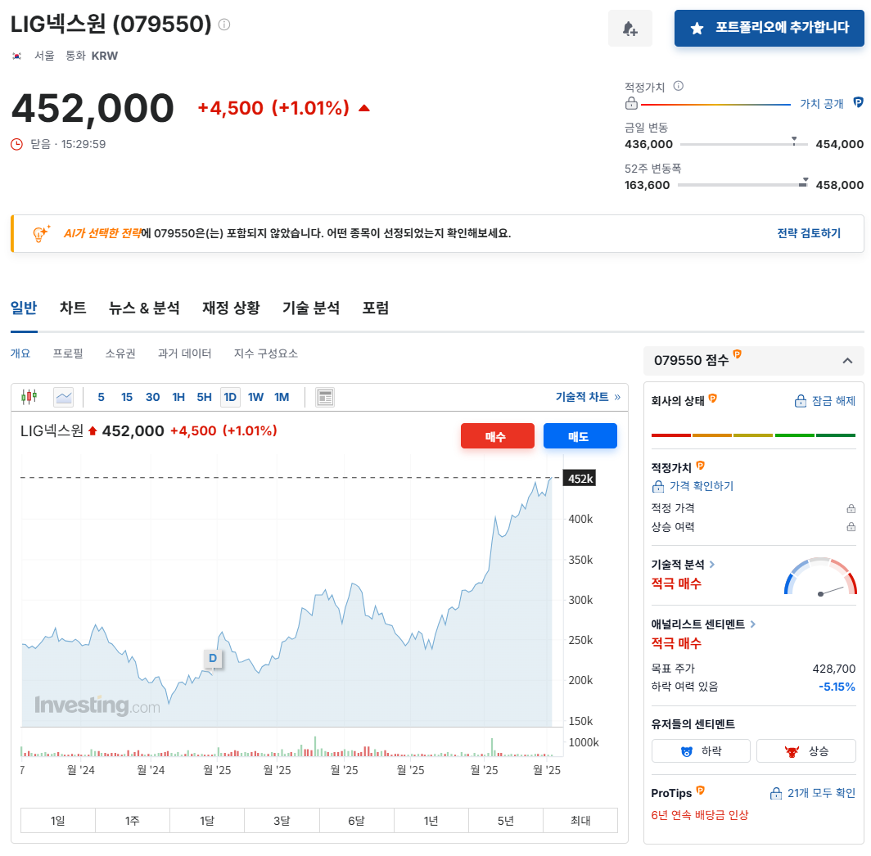Select the 소유권 sub-tab
This screenshot has width=871, height=856.
click(x=120, y=354)
